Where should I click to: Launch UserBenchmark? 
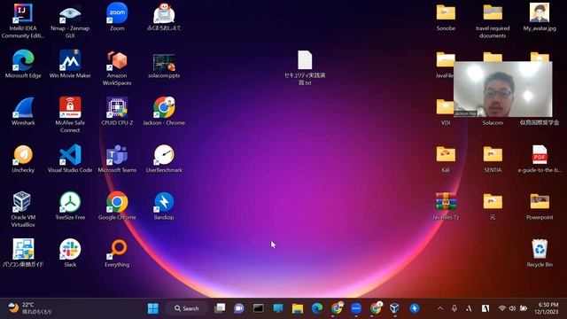coord(164,155)
